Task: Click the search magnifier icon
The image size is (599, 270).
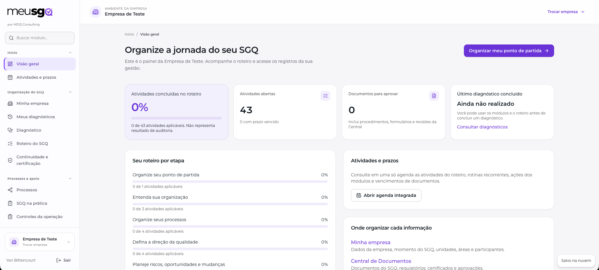Action: pyautogui.click(x=11, y=38)
